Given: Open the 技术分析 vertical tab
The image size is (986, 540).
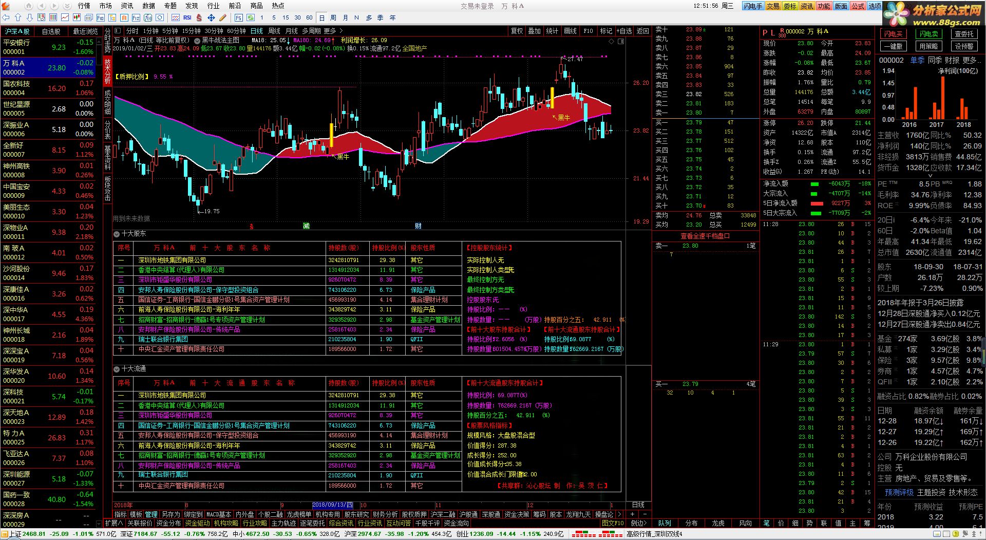Looking at the screenshot, I should point(107,71).
